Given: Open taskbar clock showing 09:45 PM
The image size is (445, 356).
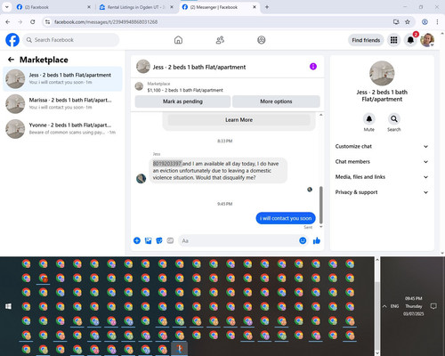Looking at the screenshot, I should coord(414,306).
